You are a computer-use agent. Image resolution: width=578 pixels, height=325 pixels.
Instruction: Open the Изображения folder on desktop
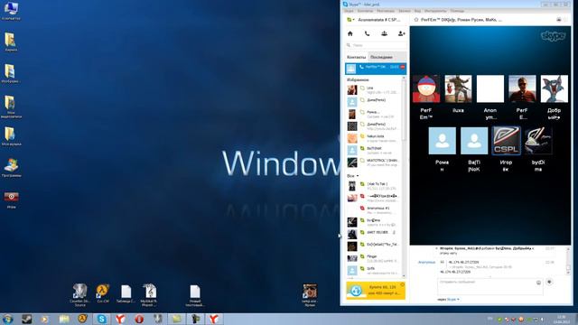[x=11, y=73]
